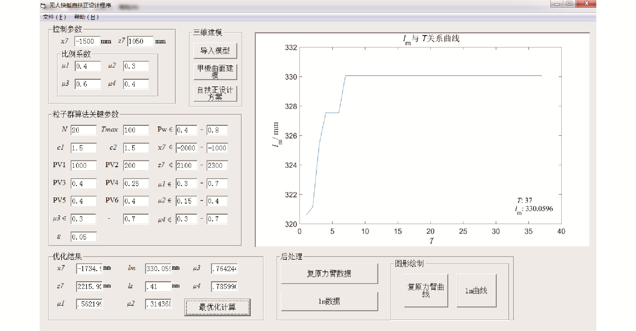Click the T:37 data tip on chart

click(534, 205)
